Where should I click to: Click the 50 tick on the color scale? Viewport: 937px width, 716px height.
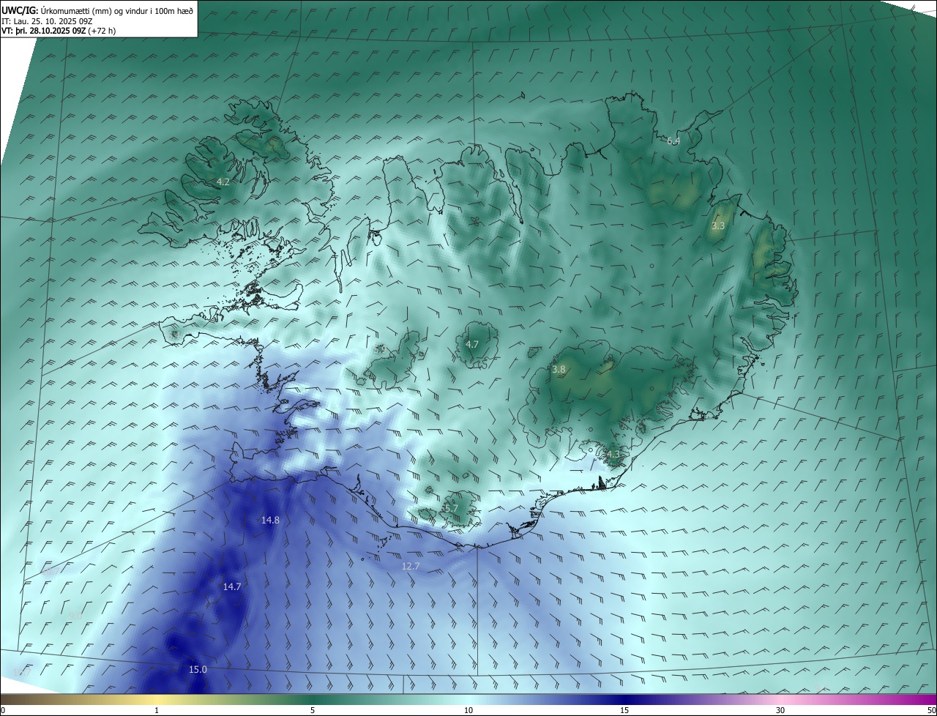[x=931, y=710]
